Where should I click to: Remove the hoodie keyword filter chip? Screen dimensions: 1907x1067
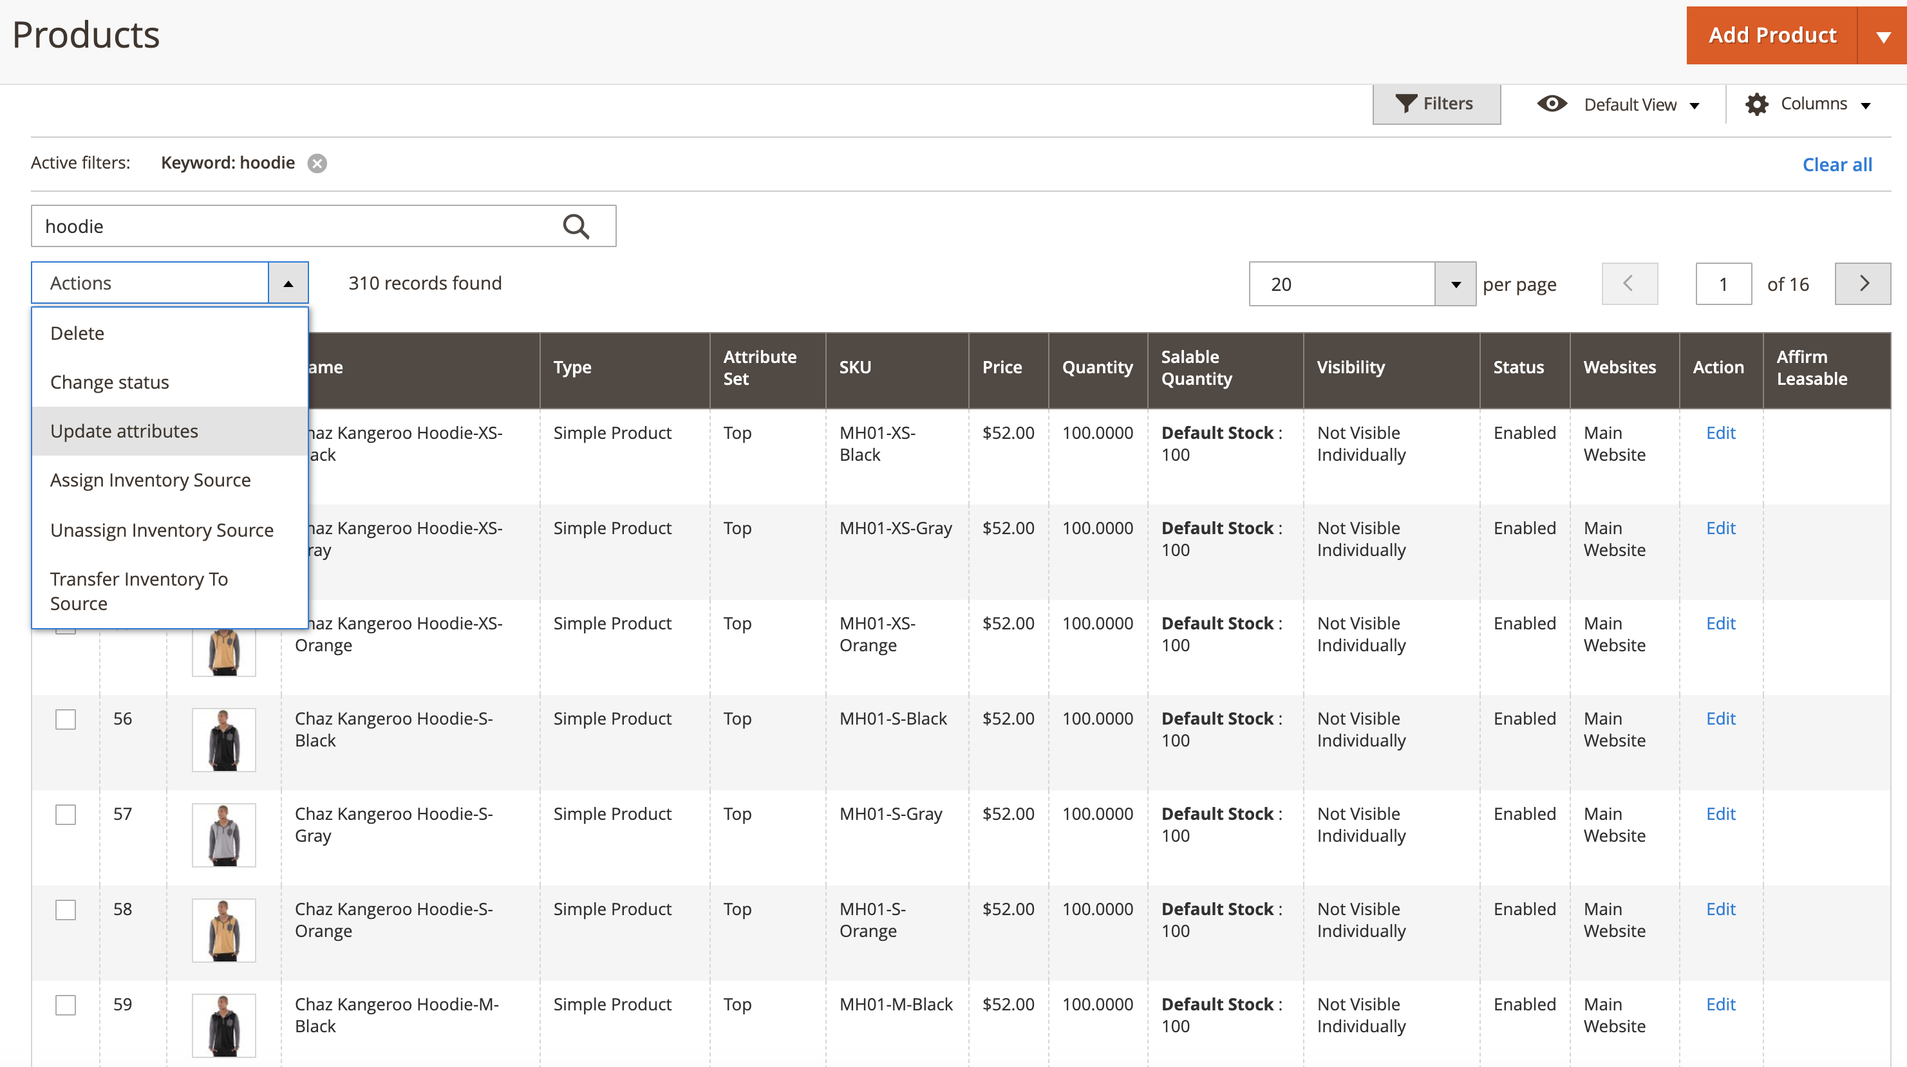317,163
